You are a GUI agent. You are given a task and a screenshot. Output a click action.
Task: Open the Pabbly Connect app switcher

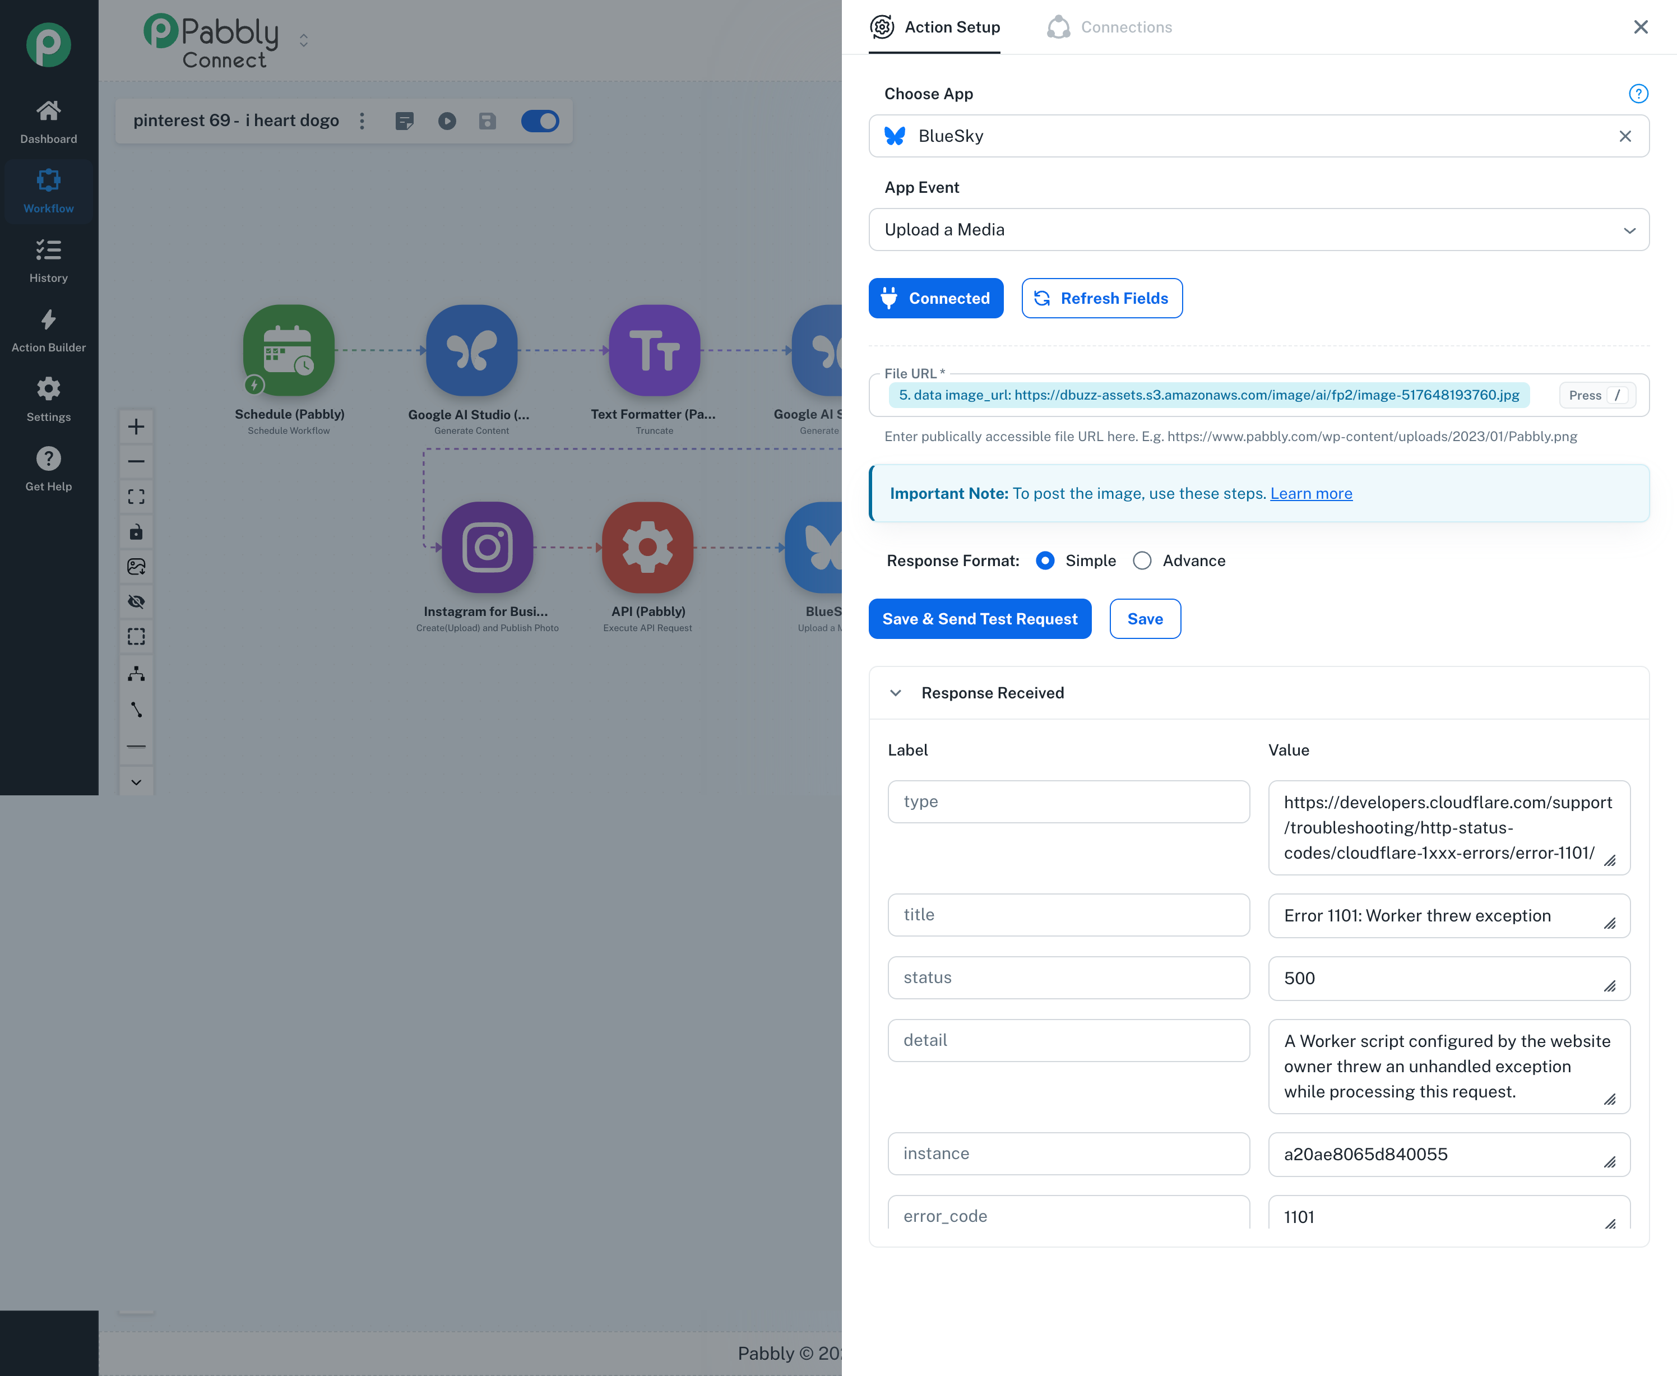pos(304,40)
